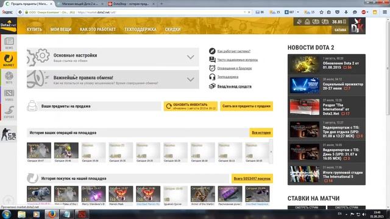
Task: Click the chat bubbles FAQ icon
Action: 212,60
